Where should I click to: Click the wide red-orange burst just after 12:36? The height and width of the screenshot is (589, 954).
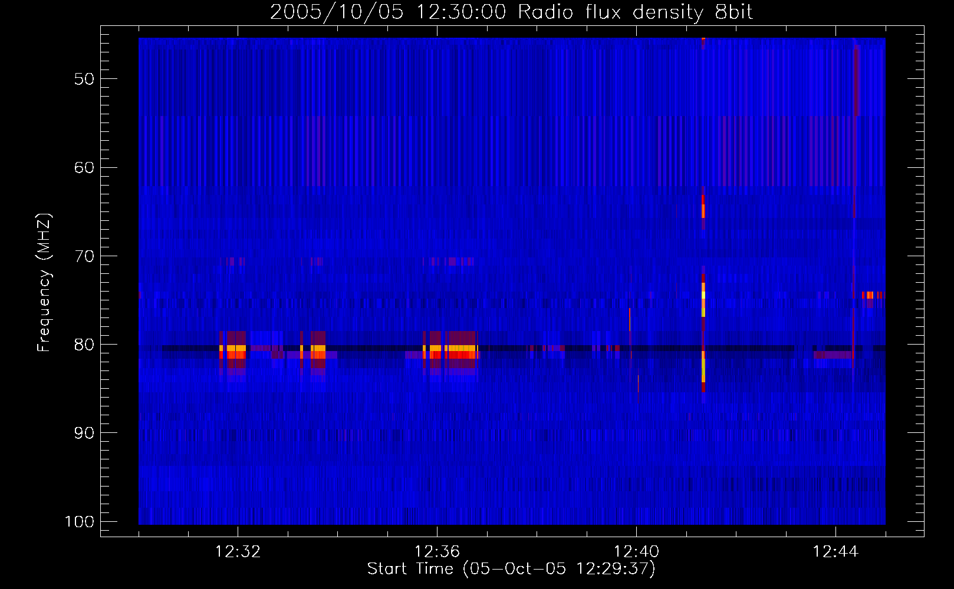point(461,352)
